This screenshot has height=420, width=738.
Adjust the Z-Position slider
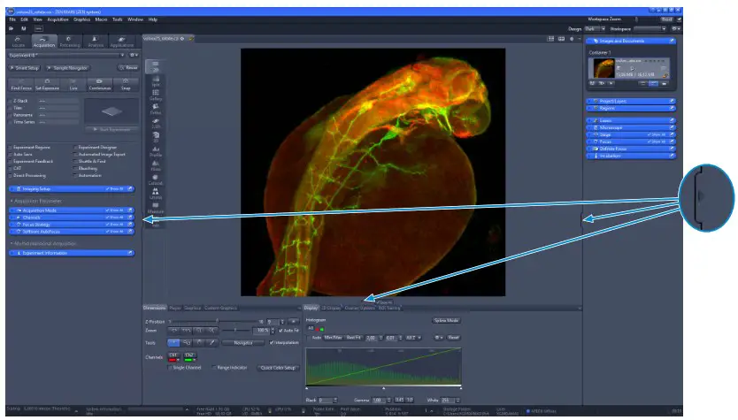click(x=217, y=321)
